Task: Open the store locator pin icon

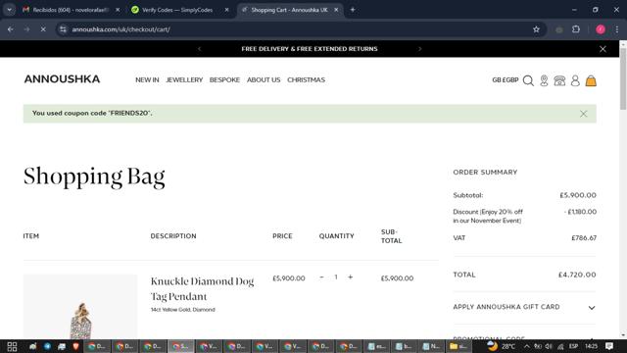Action: coord(544,80)
